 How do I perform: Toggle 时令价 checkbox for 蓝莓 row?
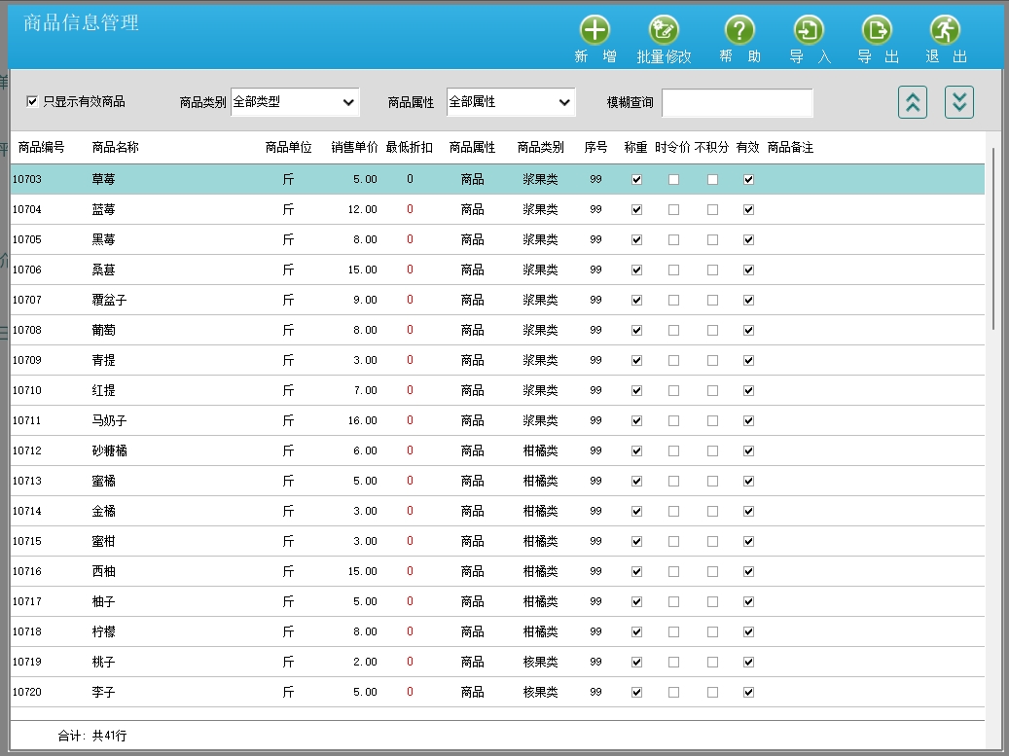673,210
